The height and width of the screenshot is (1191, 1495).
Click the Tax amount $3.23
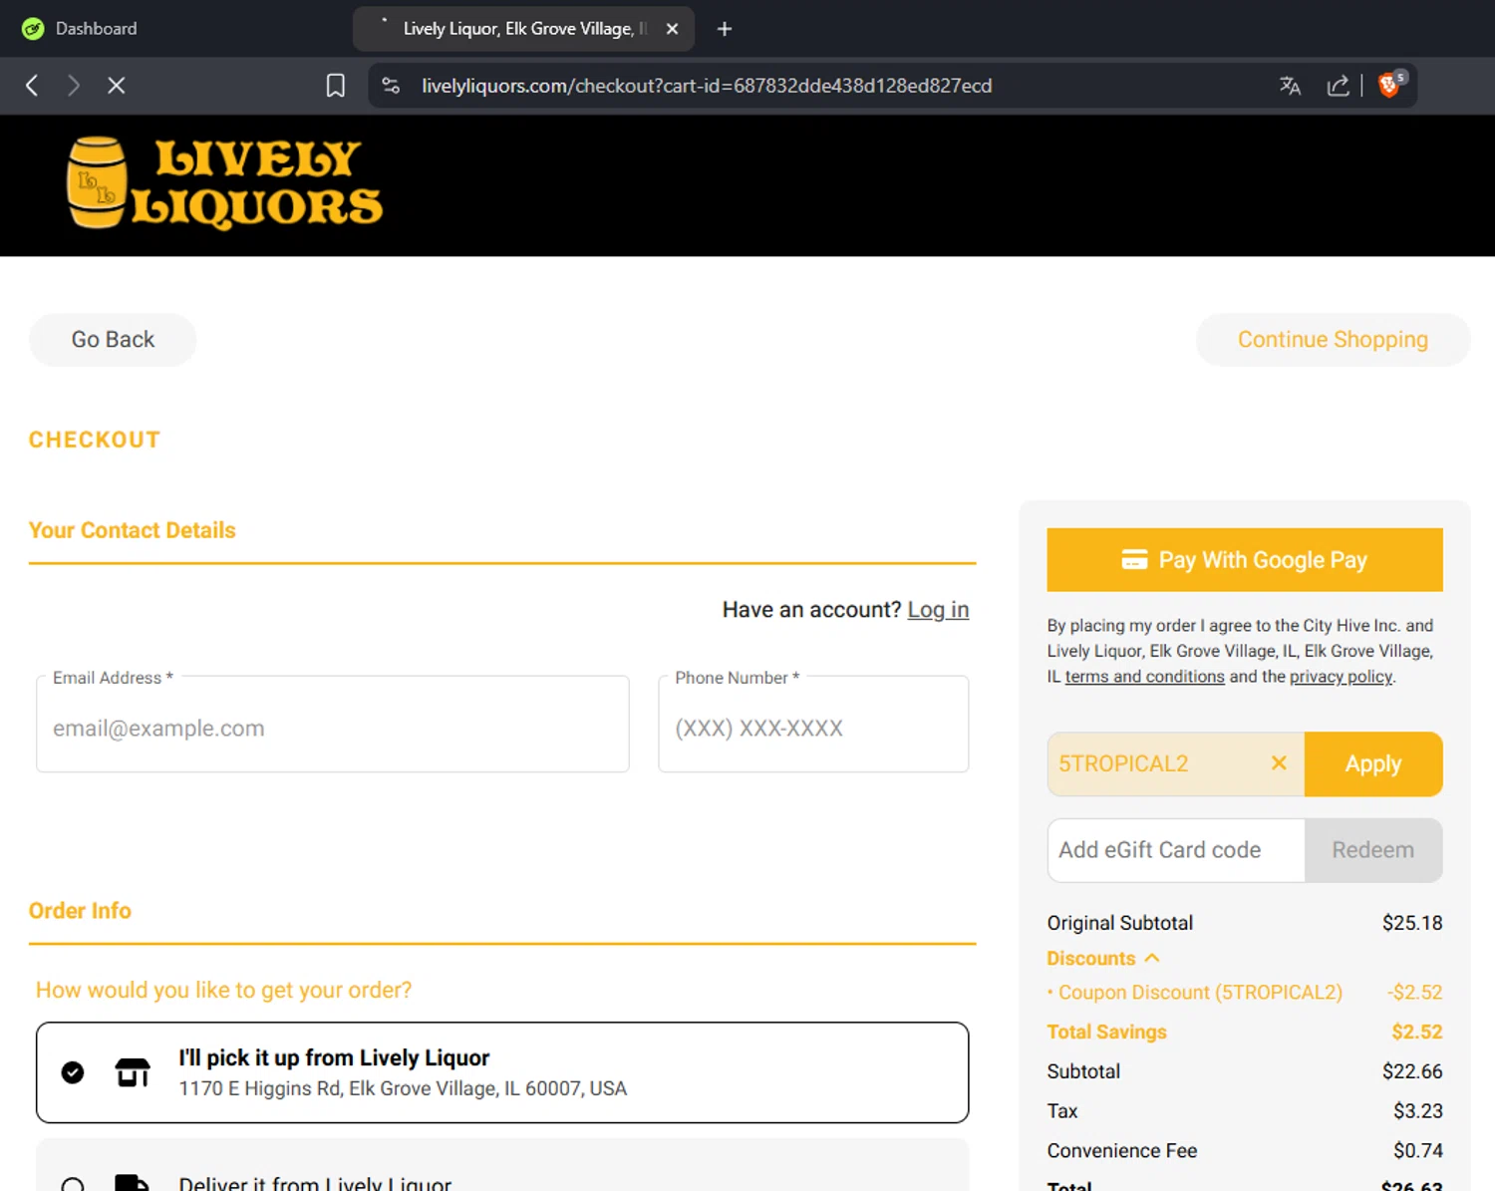(x=1418, y=1111)
